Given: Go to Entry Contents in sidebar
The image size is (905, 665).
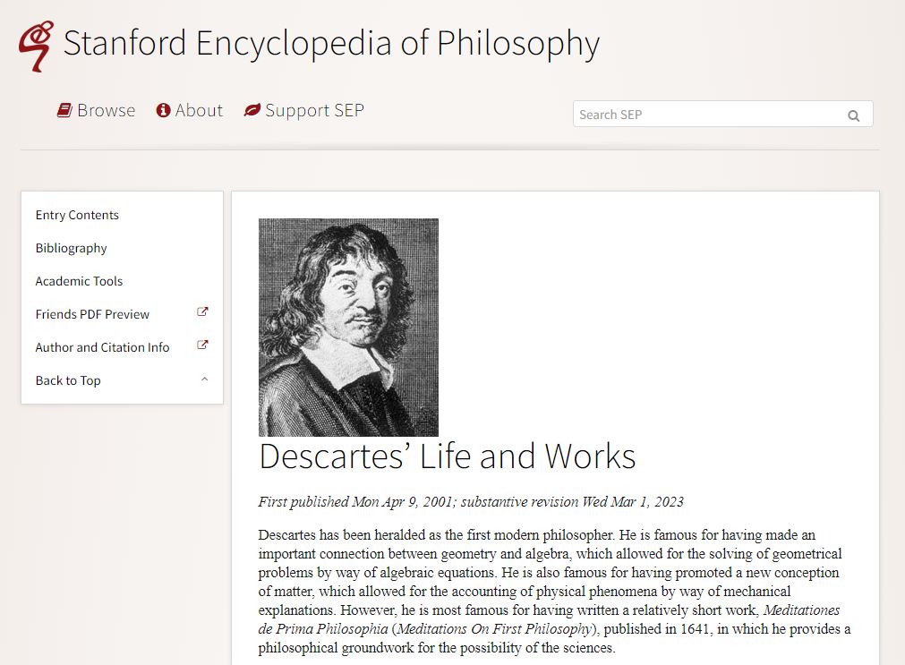Looking at the screenshot, I should point(77,216).
